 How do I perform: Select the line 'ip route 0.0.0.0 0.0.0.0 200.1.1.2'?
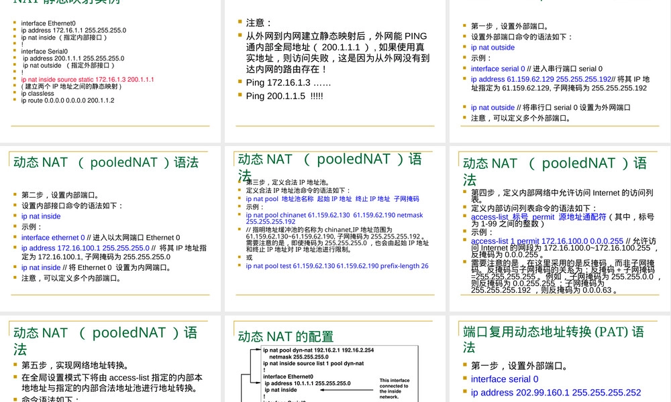pos(68,100)
